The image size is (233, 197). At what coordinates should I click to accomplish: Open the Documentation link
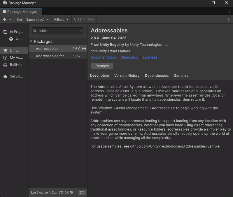click(103, 57)
